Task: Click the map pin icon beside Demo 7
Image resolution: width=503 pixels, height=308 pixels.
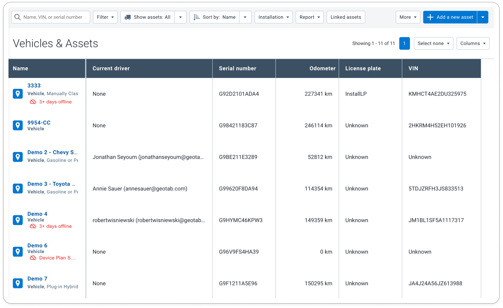Action: point(18,283)
